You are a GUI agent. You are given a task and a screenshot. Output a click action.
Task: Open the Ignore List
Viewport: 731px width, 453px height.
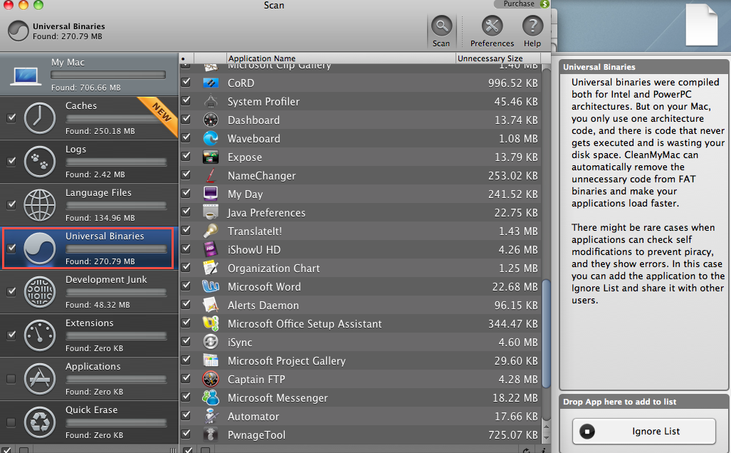tap(644, 431)
